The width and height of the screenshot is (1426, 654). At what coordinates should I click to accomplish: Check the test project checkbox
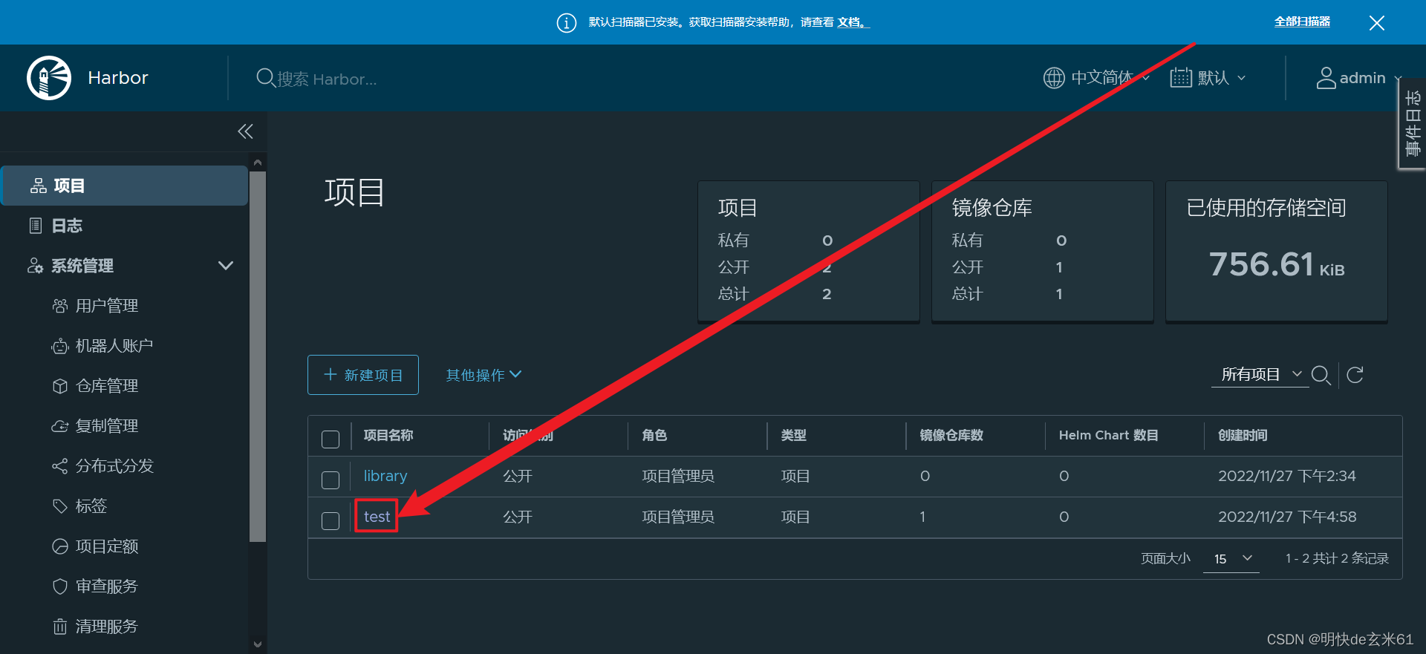click(x=331, y=520)
